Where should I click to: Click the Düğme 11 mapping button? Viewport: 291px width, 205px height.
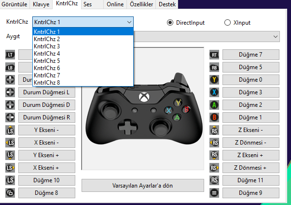tap(251, 180)
